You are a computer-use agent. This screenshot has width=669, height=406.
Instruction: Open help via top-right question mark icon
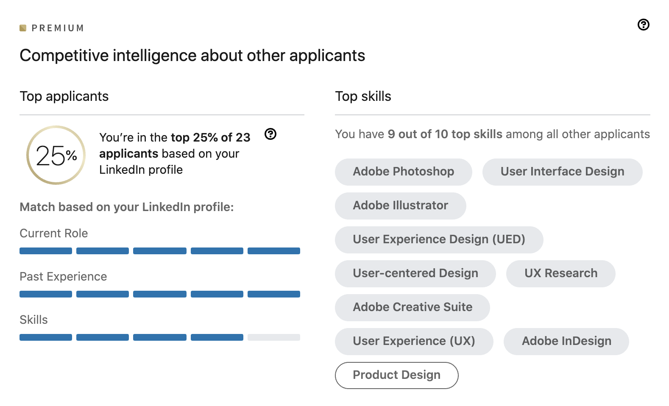coord(643,25)
